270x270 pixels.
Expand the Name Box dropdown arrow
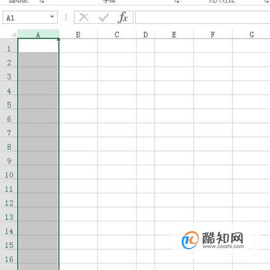52,17
